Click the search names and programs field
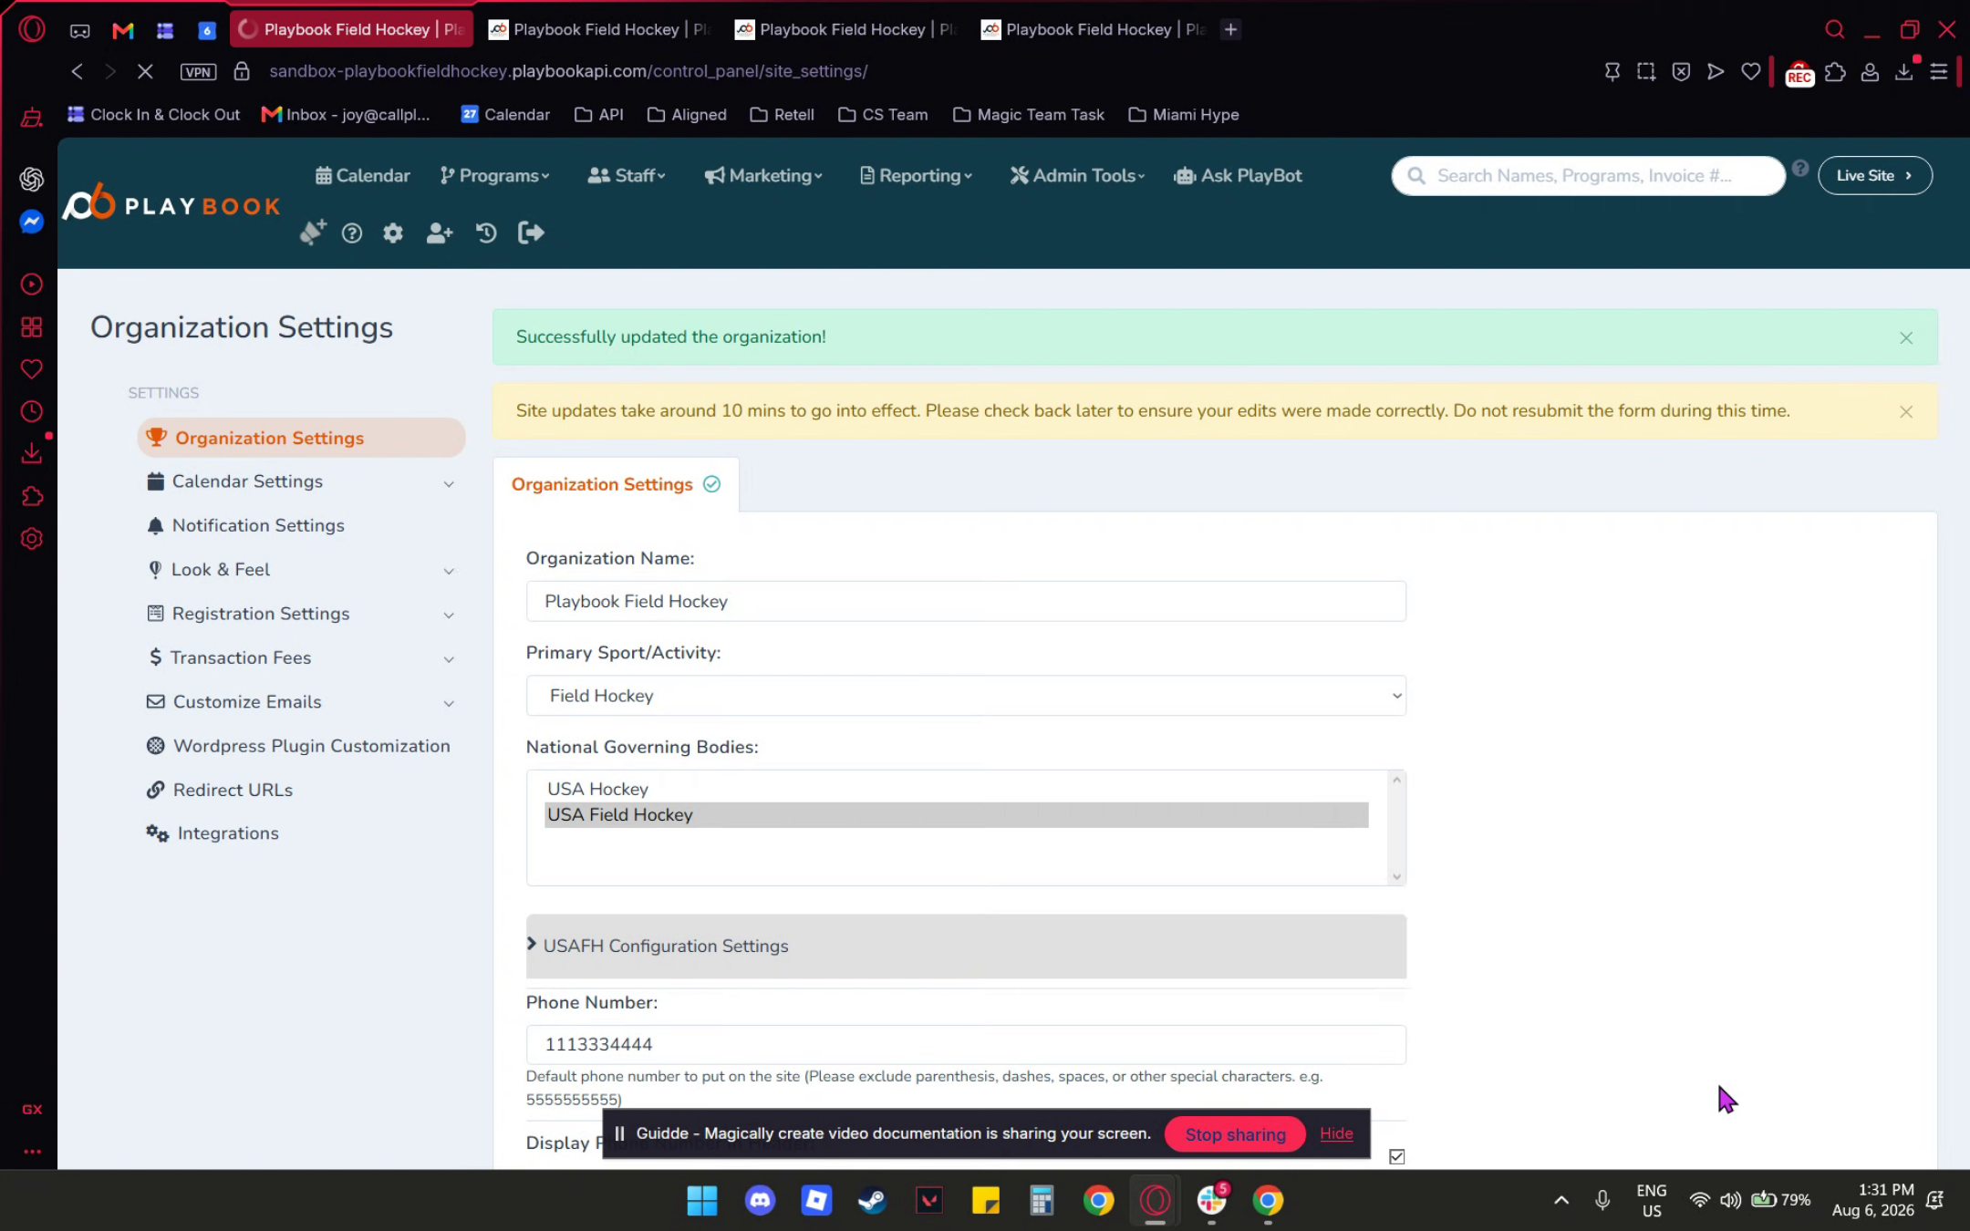Viewport: 1970px width, 1231px height. click(1588, 176)
